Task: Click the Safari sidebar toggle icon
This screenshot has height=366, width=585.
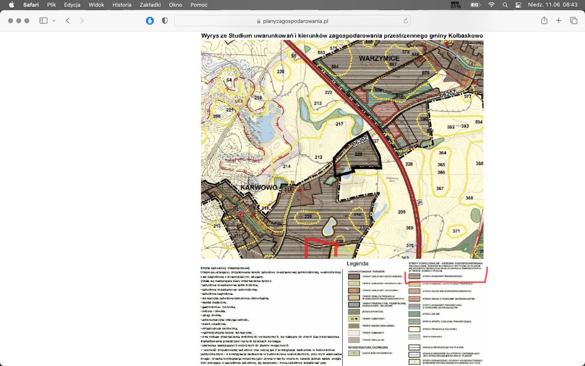Action: click(x=43, y=21)
